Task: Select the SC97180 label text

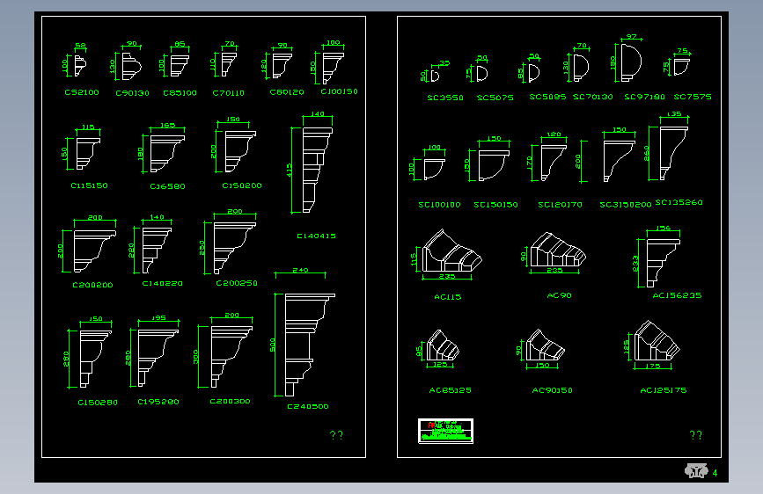Action: coord(644,97)
